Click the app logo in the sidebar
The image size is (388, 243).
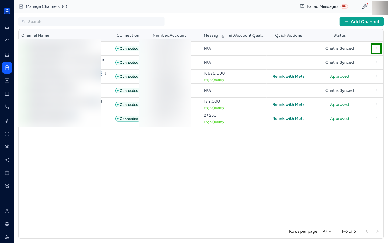(x=7, y=11)
